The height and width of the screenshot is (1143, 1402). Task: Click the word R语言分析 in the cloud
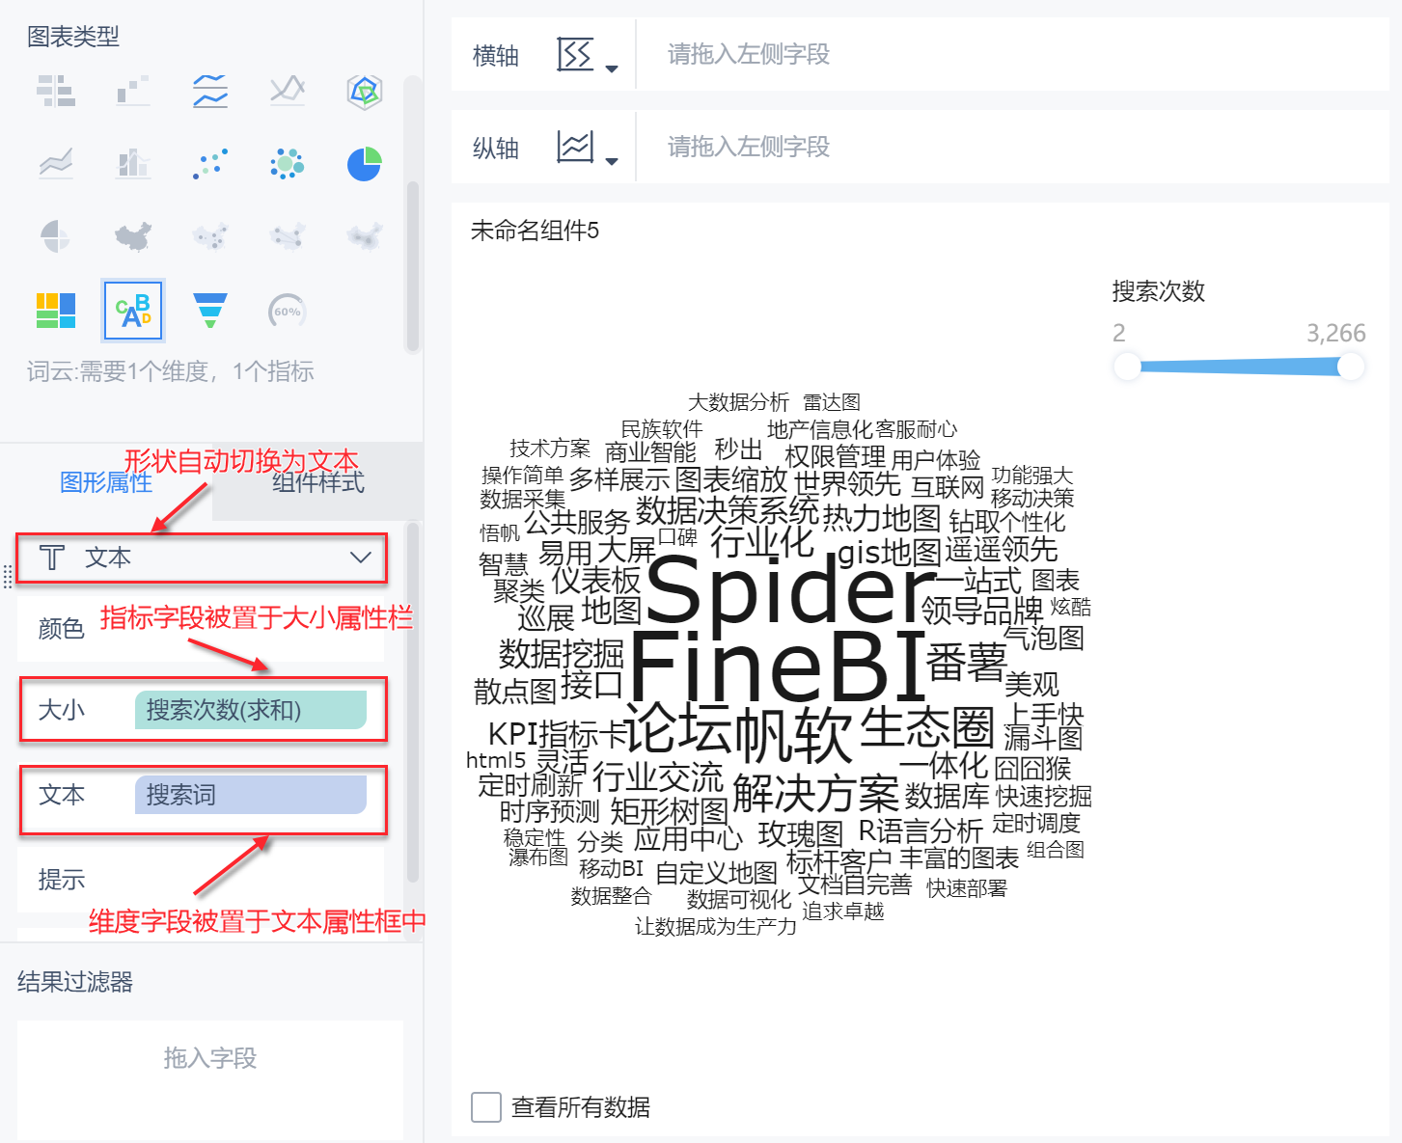921,830
